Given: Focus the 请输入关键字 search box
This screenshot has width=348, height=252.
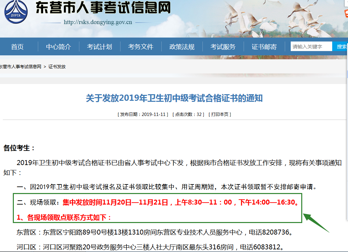Looking at the screenshot, I should tap(311, 46).
